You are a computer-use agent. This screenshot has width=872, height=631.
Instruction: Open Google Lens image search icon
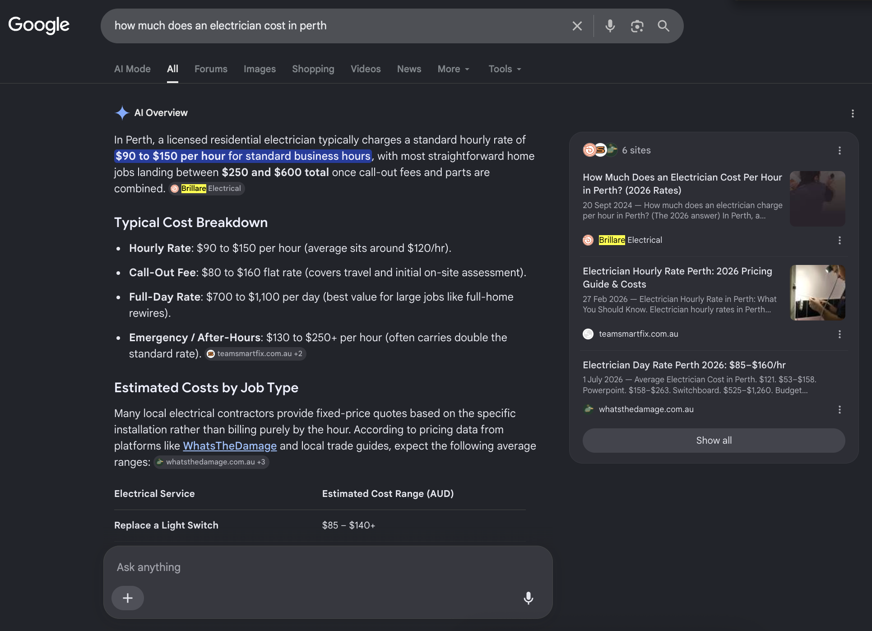(x=637, y=26)
